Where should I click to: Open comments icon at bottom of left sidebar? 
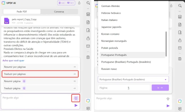point(88,108)
